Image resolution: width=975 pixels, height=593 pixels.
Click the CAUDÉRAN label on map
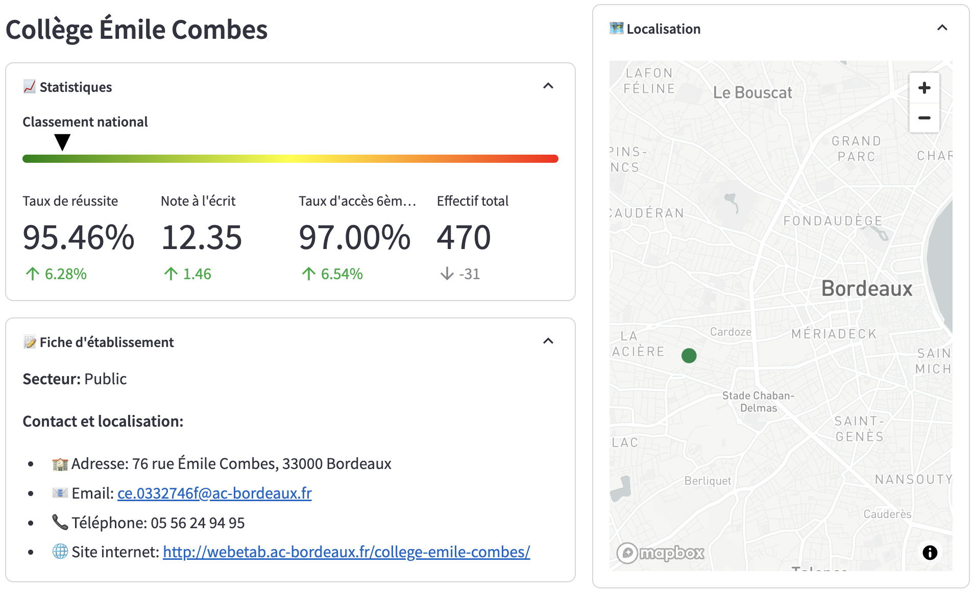pos(647,213)
